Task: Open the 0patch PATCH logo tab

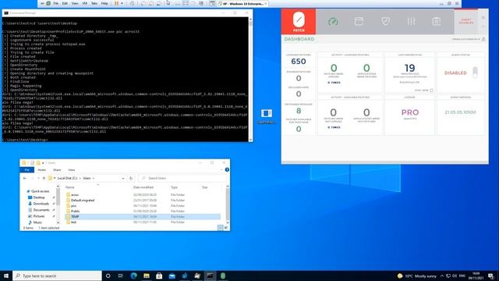Action: [x=299, y=21]
